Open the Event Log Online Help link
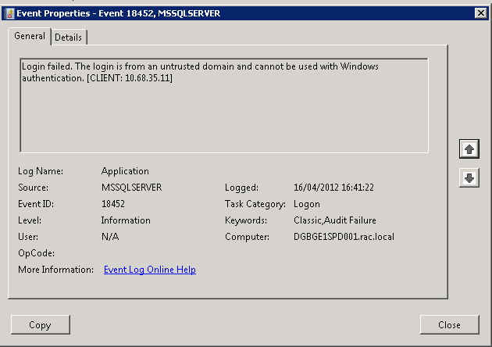The height and width of the screenshot is (347, 492). click(x=149, y=270)
